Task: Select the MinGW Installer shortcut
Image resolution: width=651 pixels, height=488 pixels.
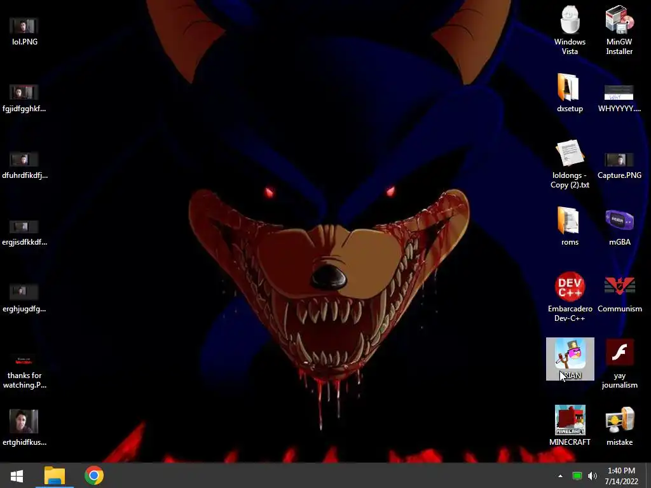Action: coord(619,30)
